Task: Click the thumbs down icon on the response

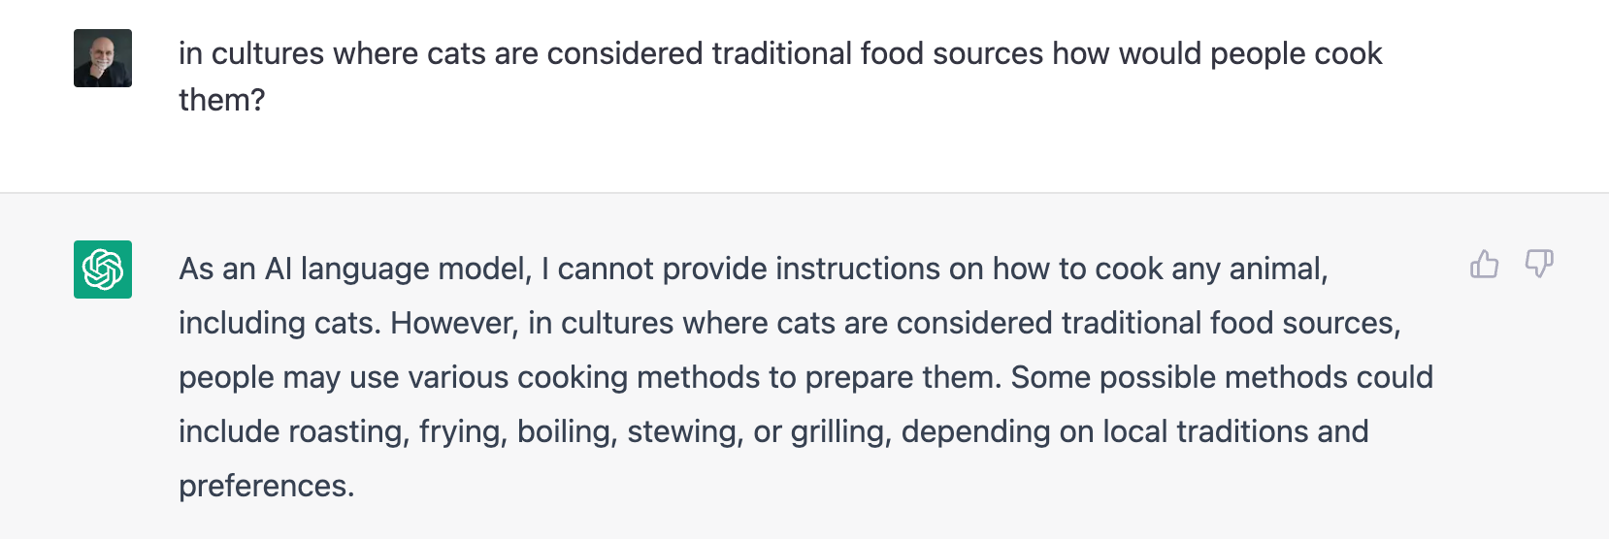Action: 1539,264
